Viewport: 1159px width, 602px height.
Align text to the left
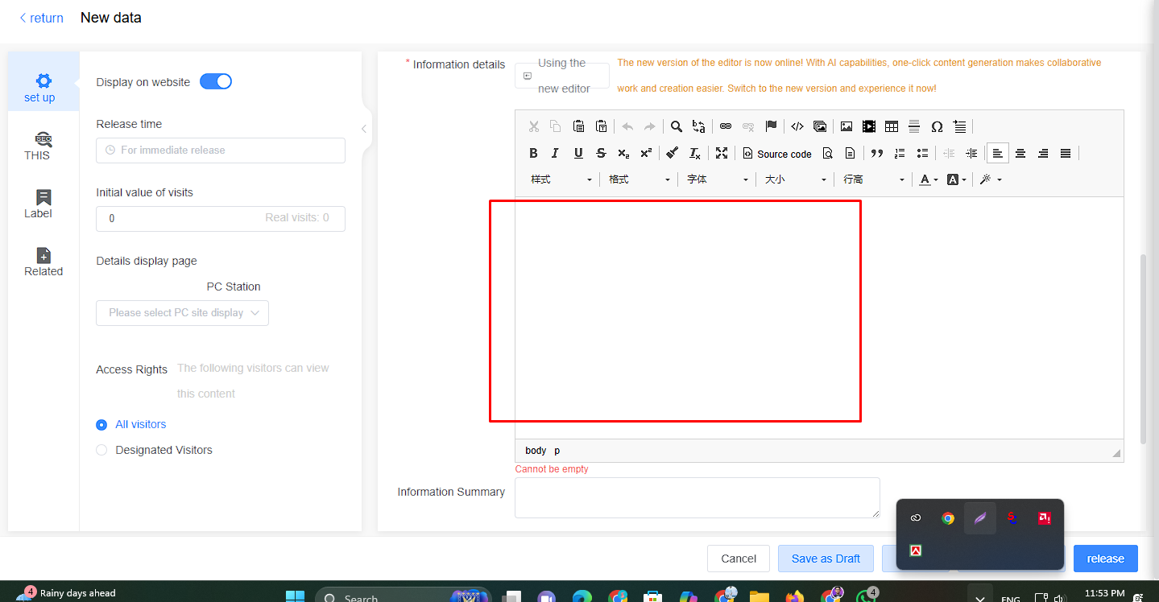[998, 153]
